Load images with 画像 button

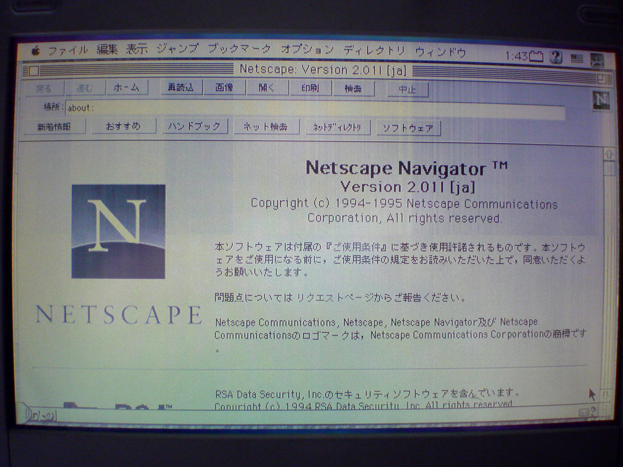coord(224,88)
